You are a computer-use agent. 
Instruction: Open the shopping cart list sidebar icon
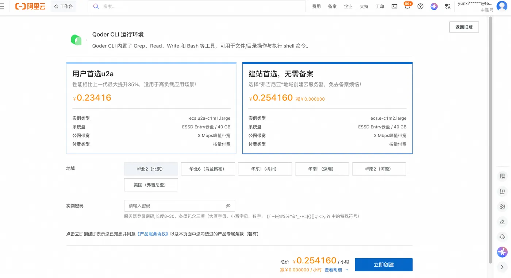click(x=502, y=176)
